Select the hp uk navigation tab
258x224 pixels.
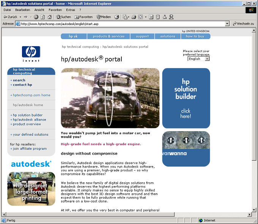(74, 36)
